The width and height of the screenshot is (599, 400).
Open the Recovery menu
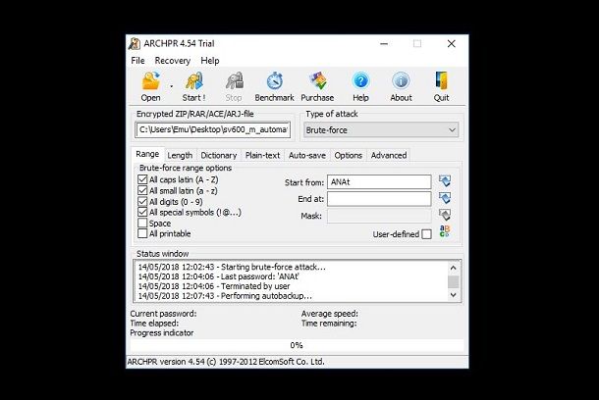click(172, 61)
